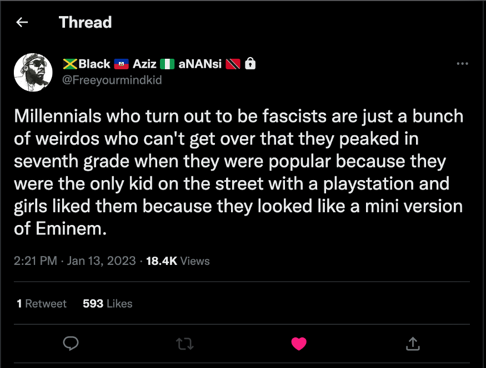Image resolution: width=486 pixels, height=368 pixels.
Task: Click the Jan 13, 2023 date
Action: (x=101, y=260)
